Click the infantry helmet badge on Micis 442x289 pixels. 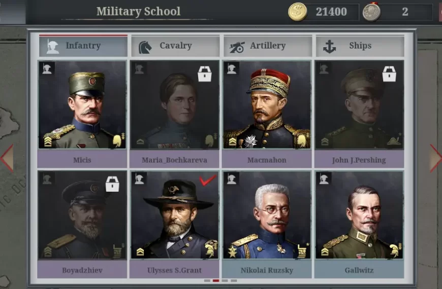(x=47, y=68)
